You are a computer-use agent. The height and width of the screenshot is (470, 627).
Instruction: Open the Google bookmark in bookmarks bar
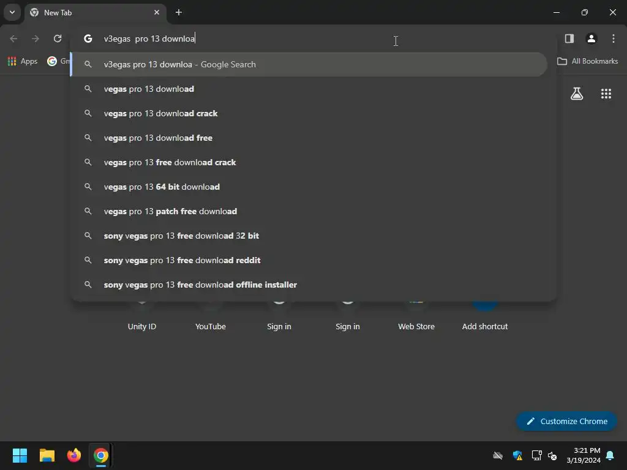point(58,61)
